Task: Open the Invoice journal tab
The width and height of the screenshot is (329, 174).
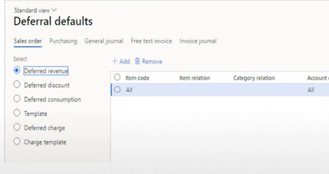Action: [x=198, y=41]
